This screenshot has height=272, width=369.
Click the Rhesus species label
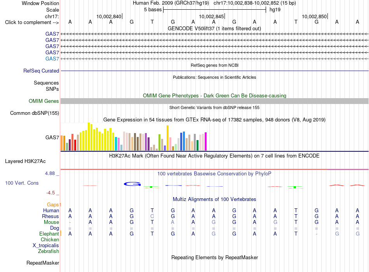click(50, 216)
